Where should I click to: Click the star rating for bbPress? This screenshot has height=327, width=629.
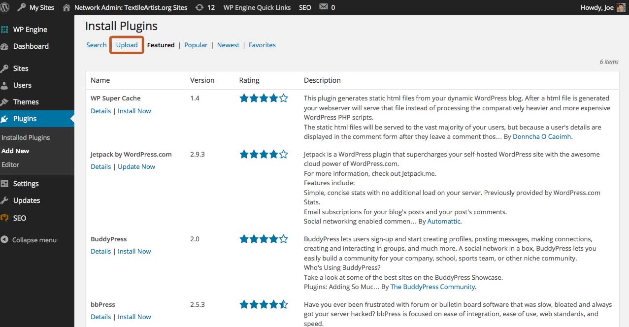click(264, 305)
